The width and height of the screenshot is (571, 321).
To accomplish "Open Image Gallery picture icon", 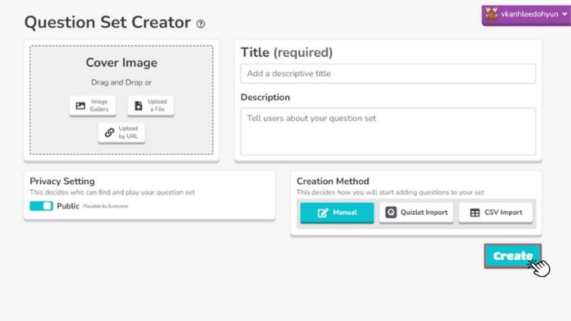I will [81, 106].
